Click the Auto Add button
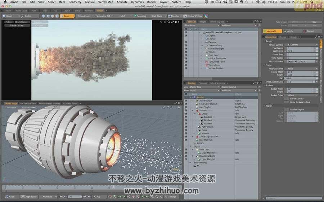This screenshot has height=202, width=324. [x=273, y=31]
